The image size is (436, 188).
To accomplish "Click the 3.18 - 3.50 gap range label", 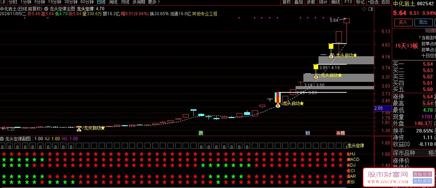I will coord(314,85).
